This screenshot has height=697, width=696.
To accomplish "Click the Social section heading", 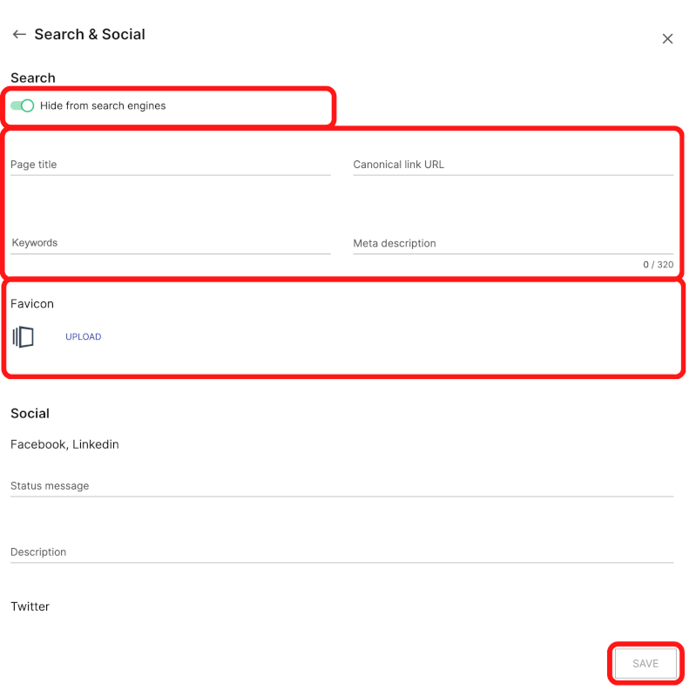I will [x=30, y=413].
